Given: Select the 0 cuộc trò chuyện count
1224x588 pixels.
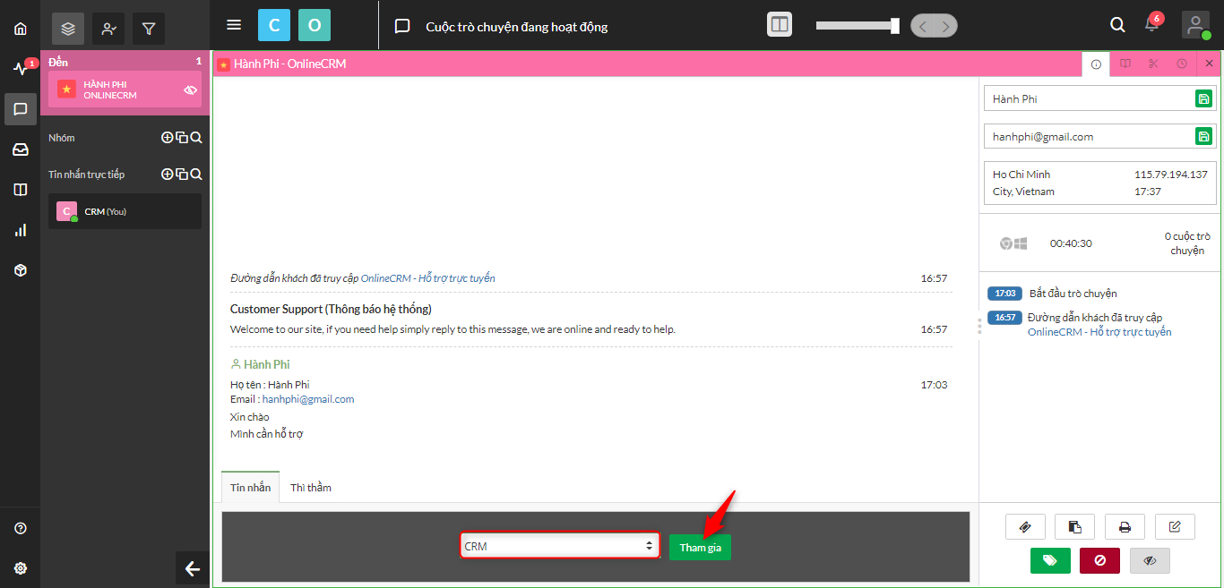Looking at the screenshot, I should tap(1187, 243).
